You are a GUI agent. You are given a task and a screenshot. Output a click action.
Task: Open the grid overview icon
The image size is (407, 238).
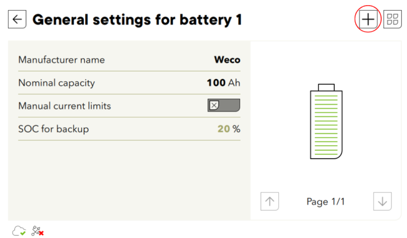(393, 20)
